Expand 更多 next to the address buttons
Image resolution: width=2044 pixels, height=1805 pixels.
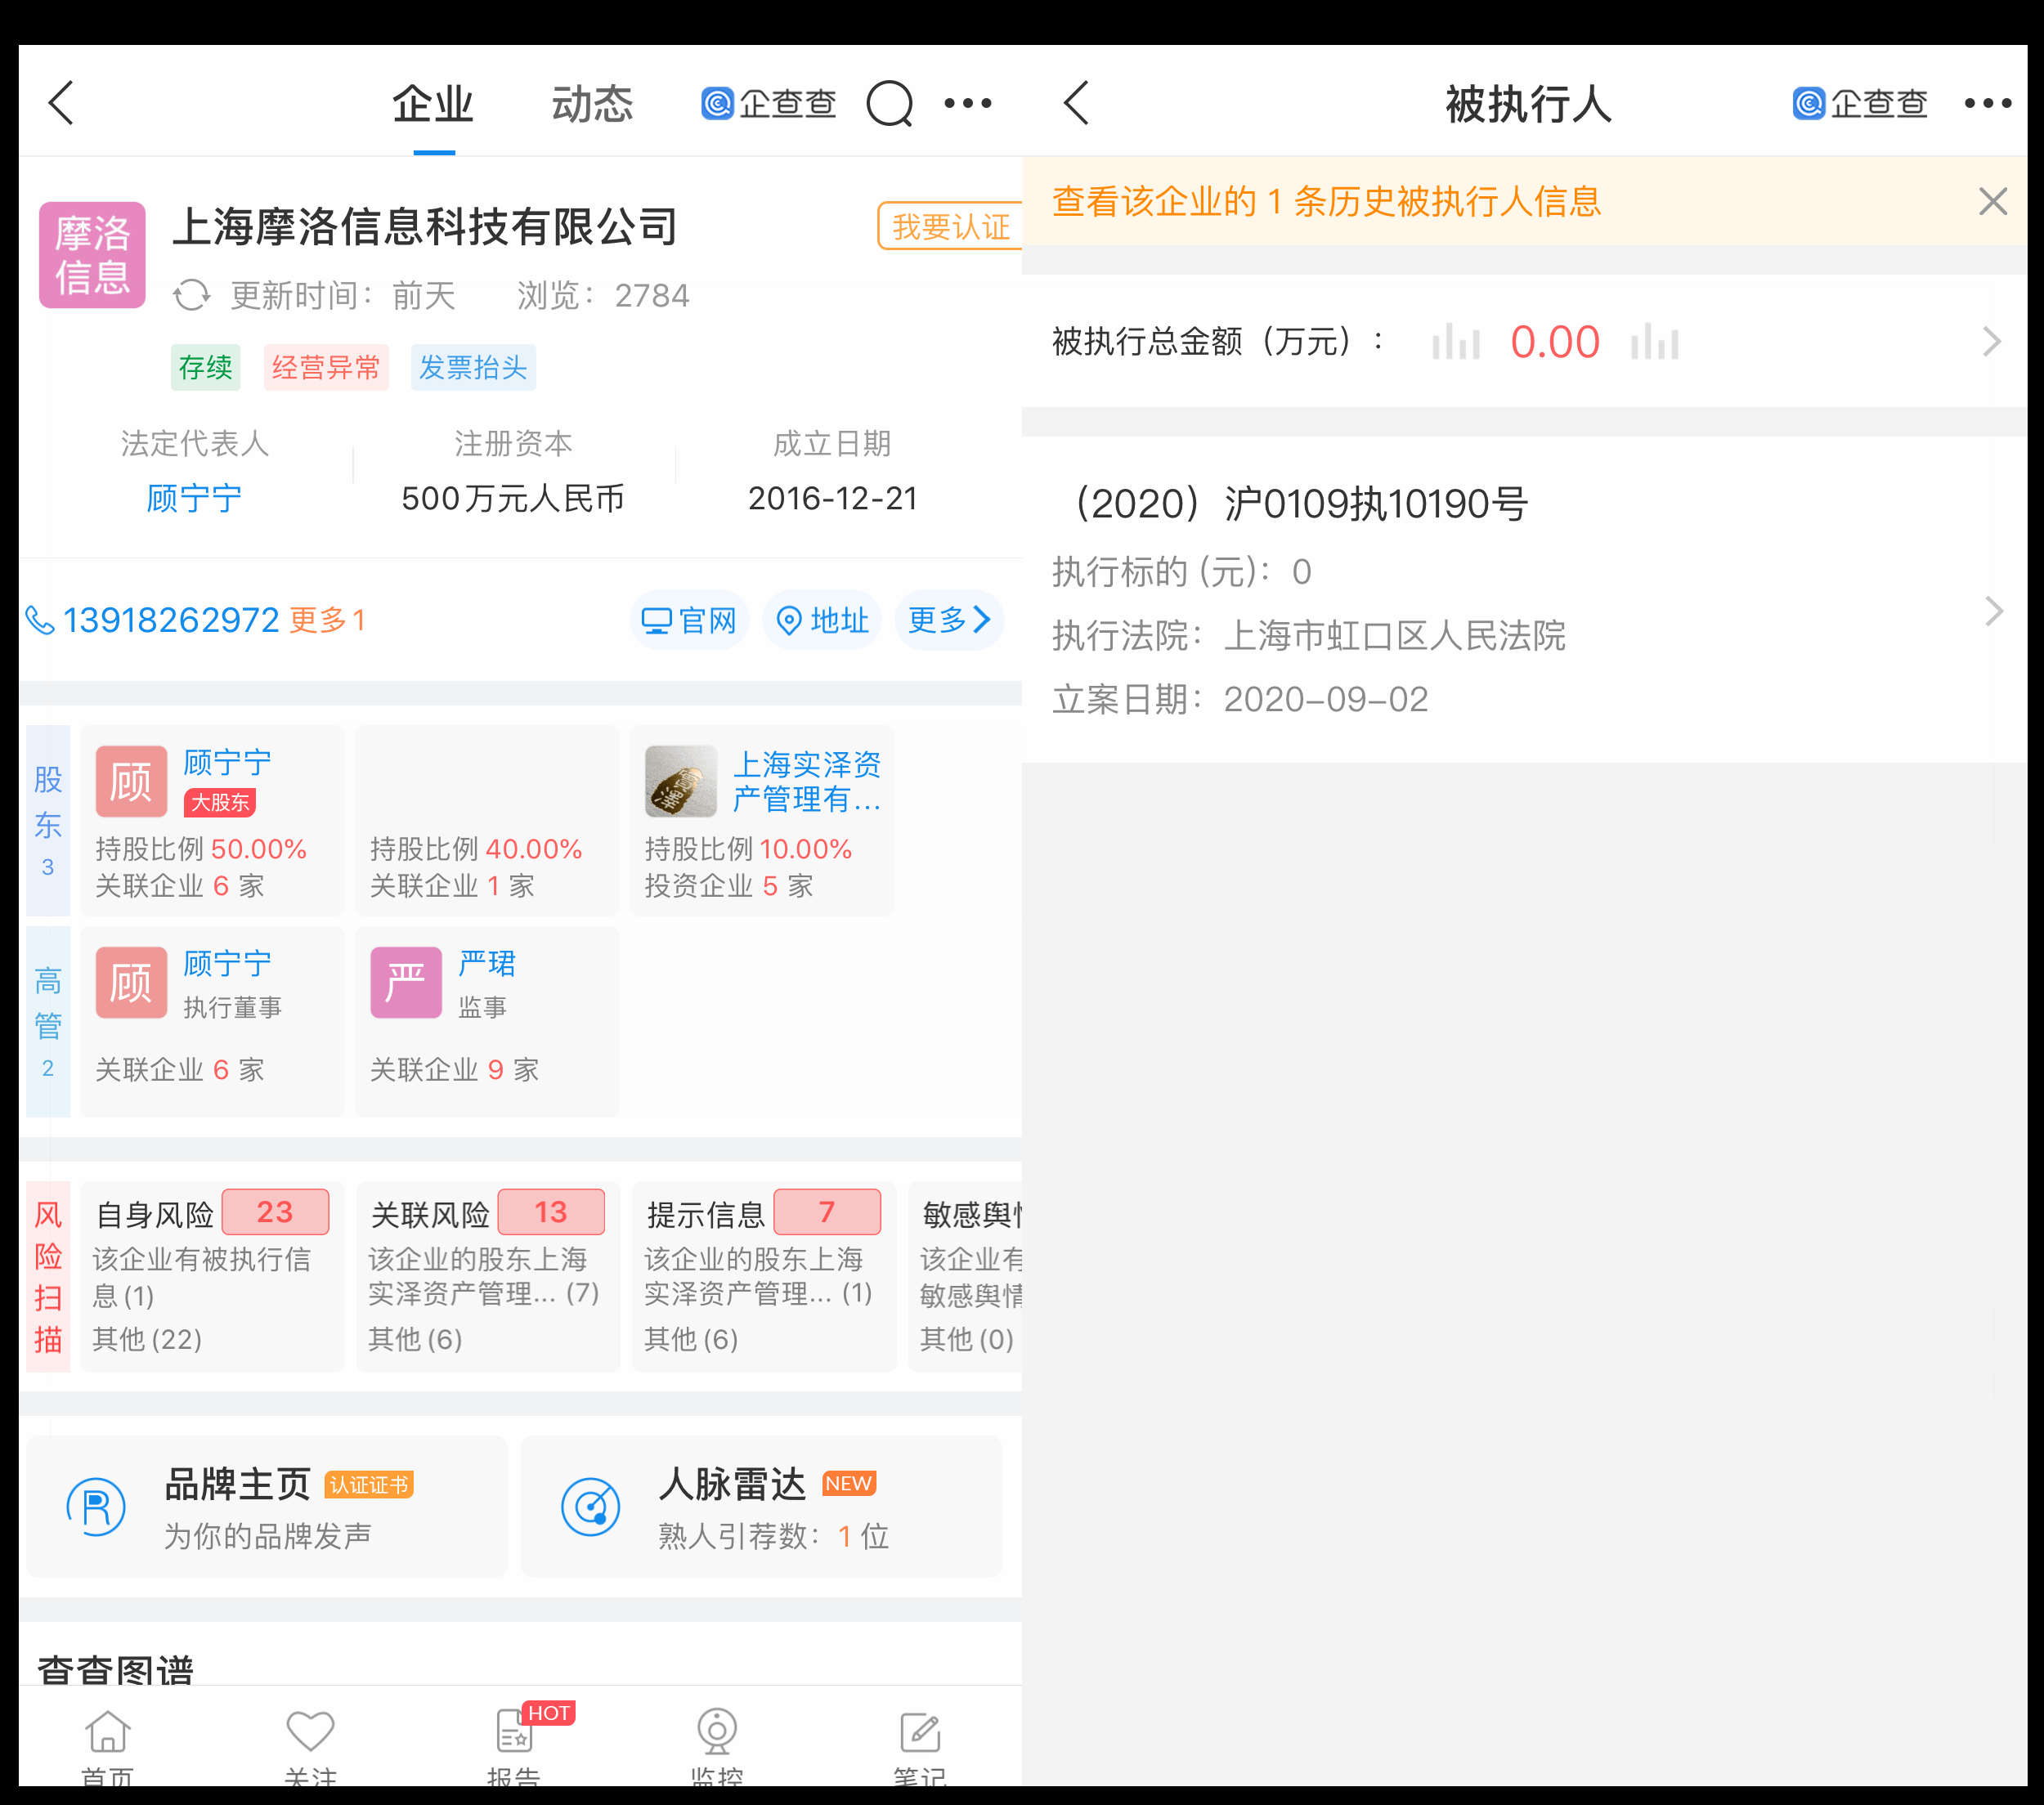[947, 620]
